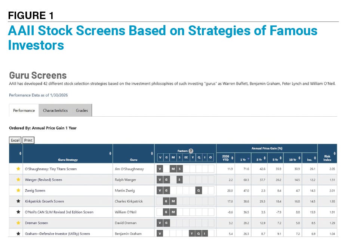The image size is (347, 245).
Task: Click the Print button
Action: pyautogui.click(x=28, y=140)
